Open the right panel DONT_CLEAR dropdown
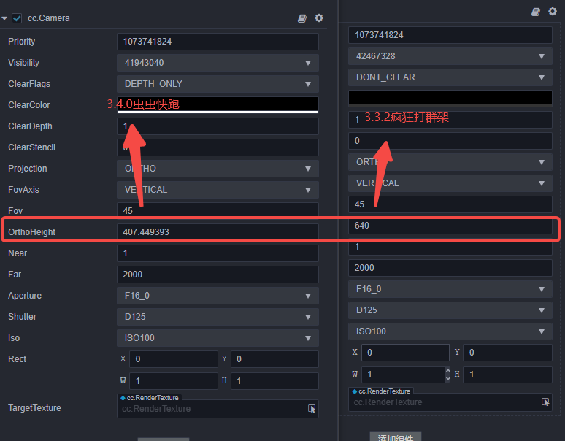 point(450,77)
